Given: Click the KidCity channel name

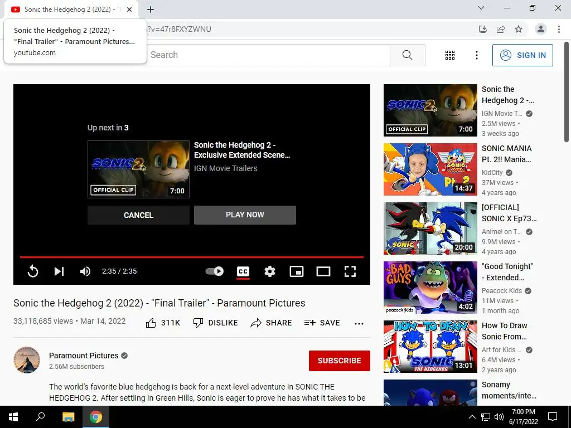Looking at the screenshot, I should point(492,173).
